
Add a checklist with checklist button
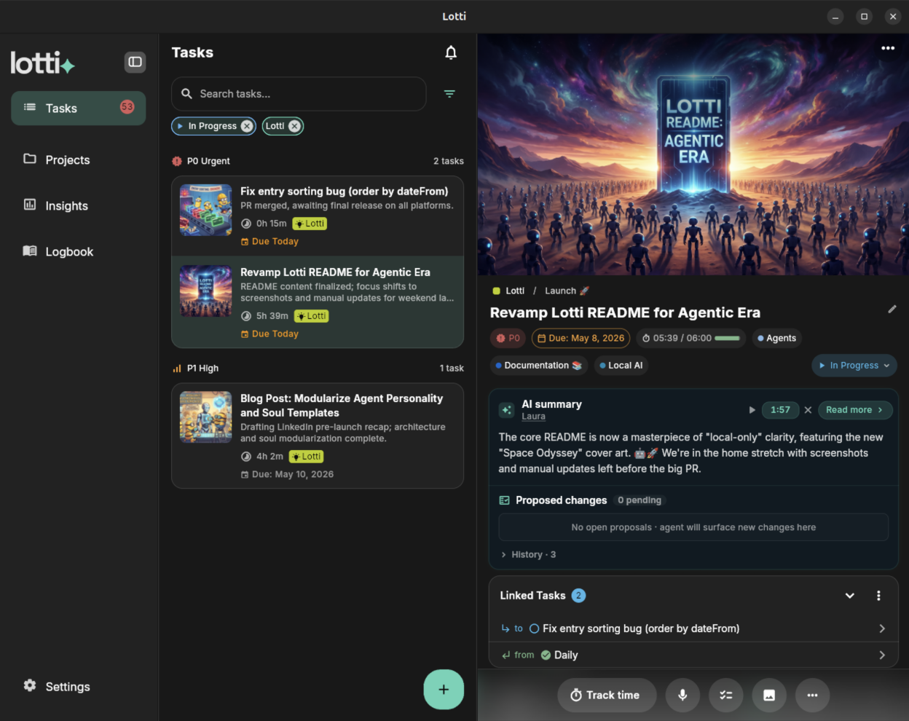click(726, 695)
